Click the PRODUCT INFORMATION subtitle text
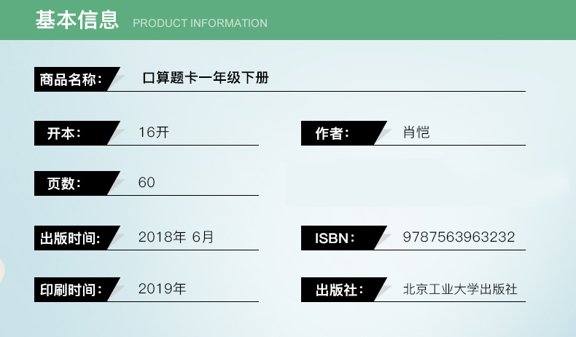576x337 pixels. click(x=200, y=23)
